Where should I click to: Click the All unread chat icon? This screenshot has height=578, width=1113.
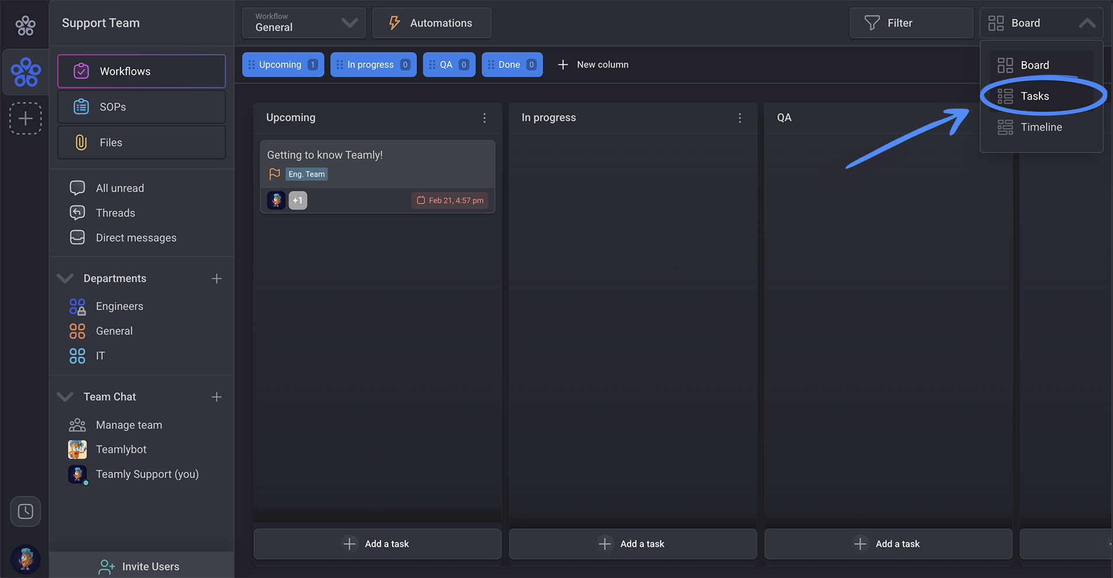pos(77,188)
